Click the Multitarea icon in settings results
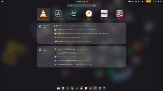This screenshot has height=91, width=163. pyautogui.click(x=56, y=26)
